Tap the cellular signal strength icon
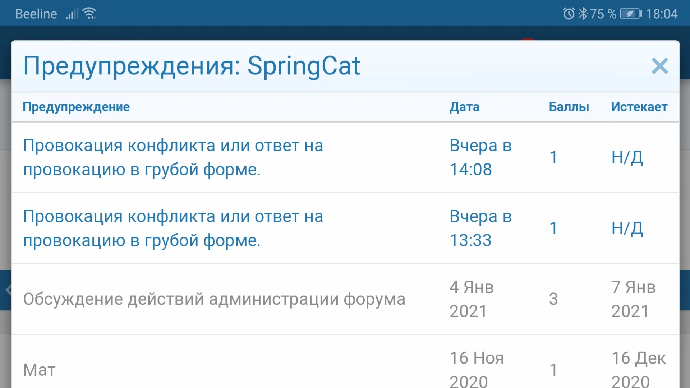Image resolution: width=690 pixels, height=388 pixels. 72,14
